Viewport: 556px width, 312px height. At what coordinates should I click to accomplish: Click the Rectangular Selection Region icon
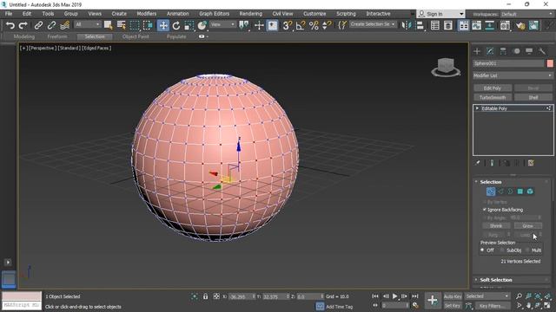tap(135, 25)
